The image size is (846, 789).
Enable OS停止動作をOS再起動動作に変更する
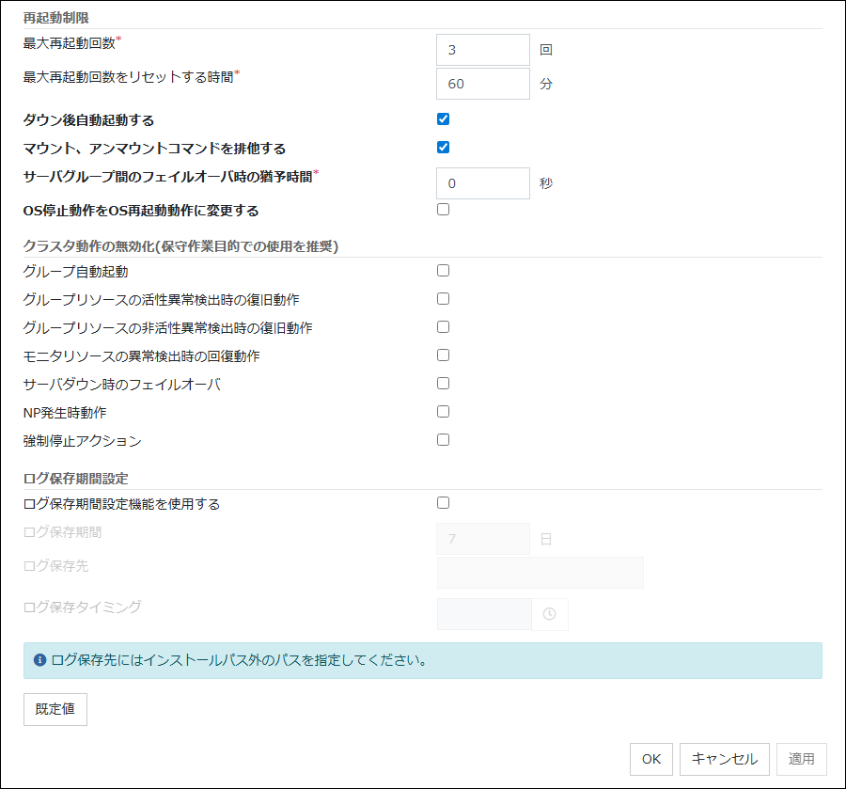[443, 209]
